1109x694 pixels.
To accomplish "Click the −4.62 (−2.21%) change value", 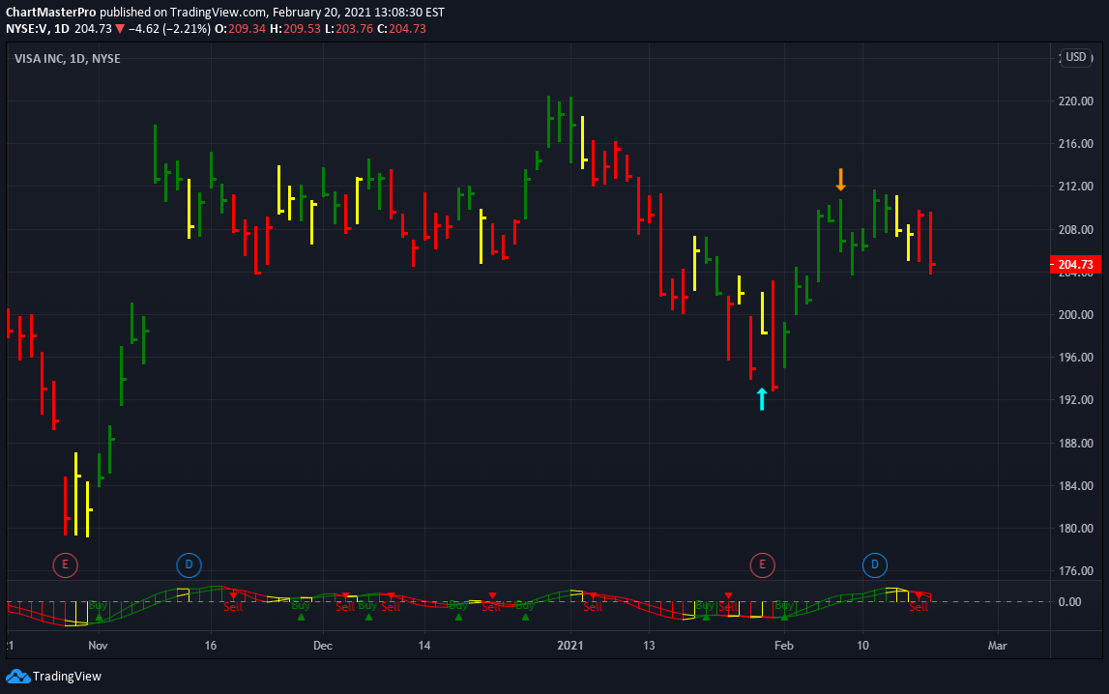I will pyautogui.click(x=169, y=29).
